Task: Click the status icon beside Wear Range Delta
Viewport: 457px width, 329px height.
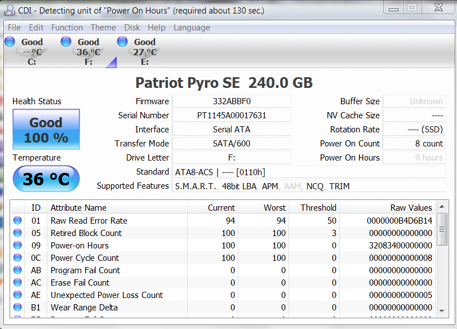Action: 17,308
